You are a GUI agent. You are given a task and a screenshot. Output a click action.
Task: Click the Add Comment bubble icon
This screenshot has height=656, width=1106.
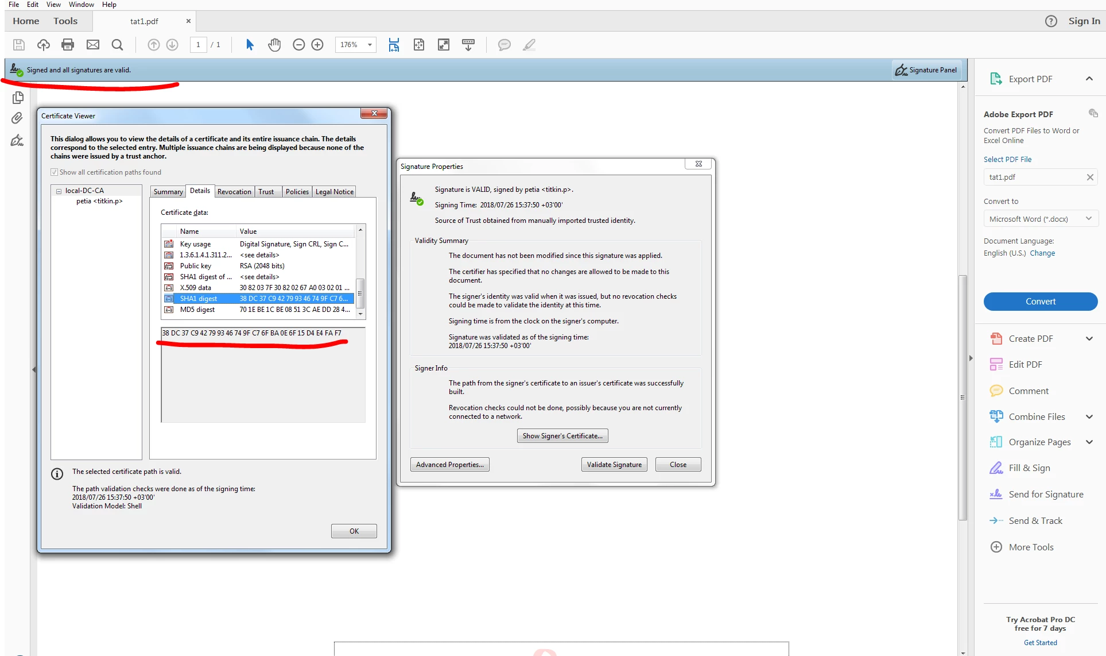coord(504,45)
